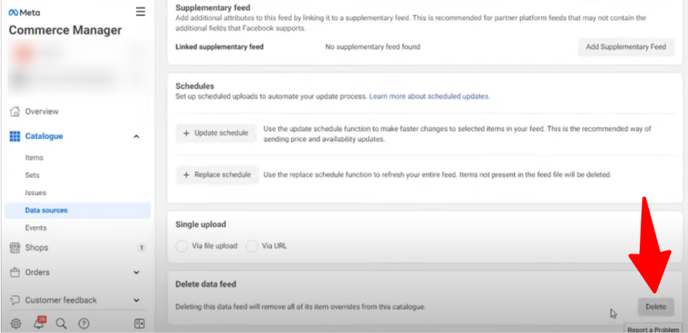Collapse the Catalogue section chevron
688x333 pixels.
[136, 136]
